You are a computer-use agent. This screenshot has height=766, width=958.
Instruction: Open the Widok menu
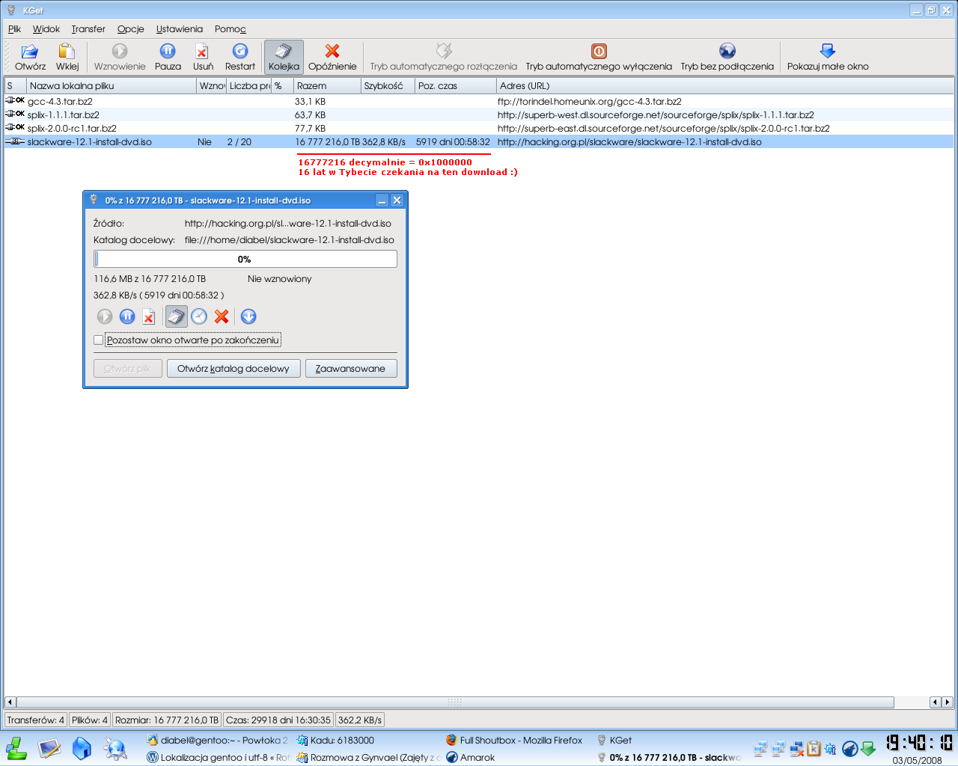46,29
